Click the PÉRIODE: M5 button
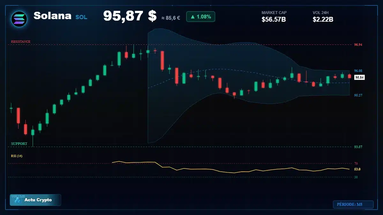The image size is (383, 215). [353, 204]
